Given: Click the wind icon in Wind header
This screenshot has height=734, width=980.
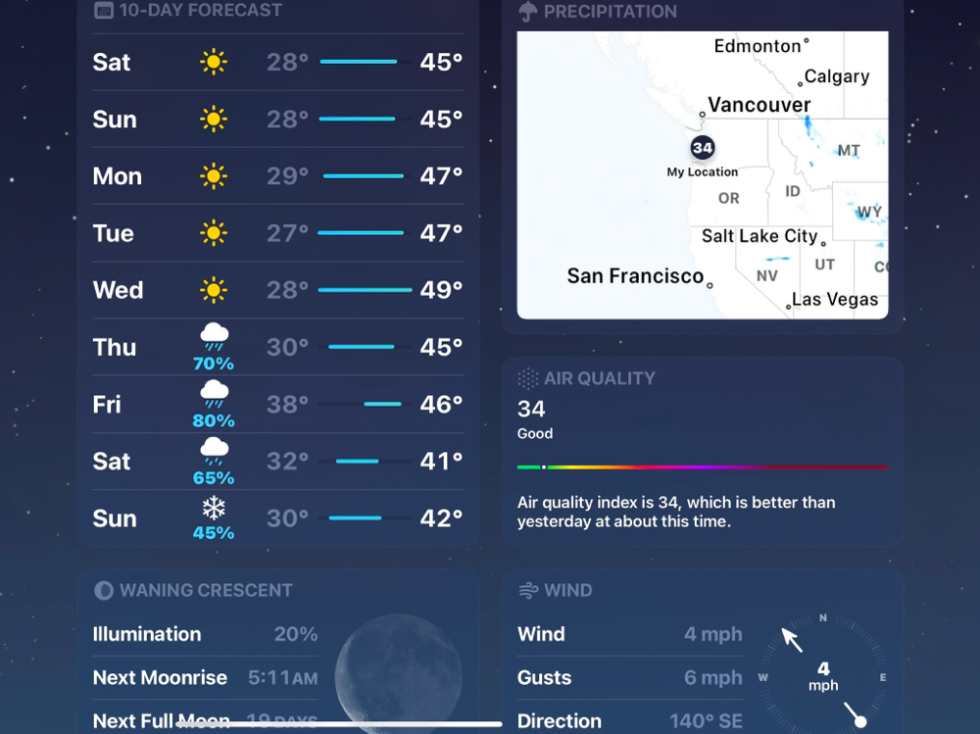Looking at the screenshot, I should tap(528, 590).
